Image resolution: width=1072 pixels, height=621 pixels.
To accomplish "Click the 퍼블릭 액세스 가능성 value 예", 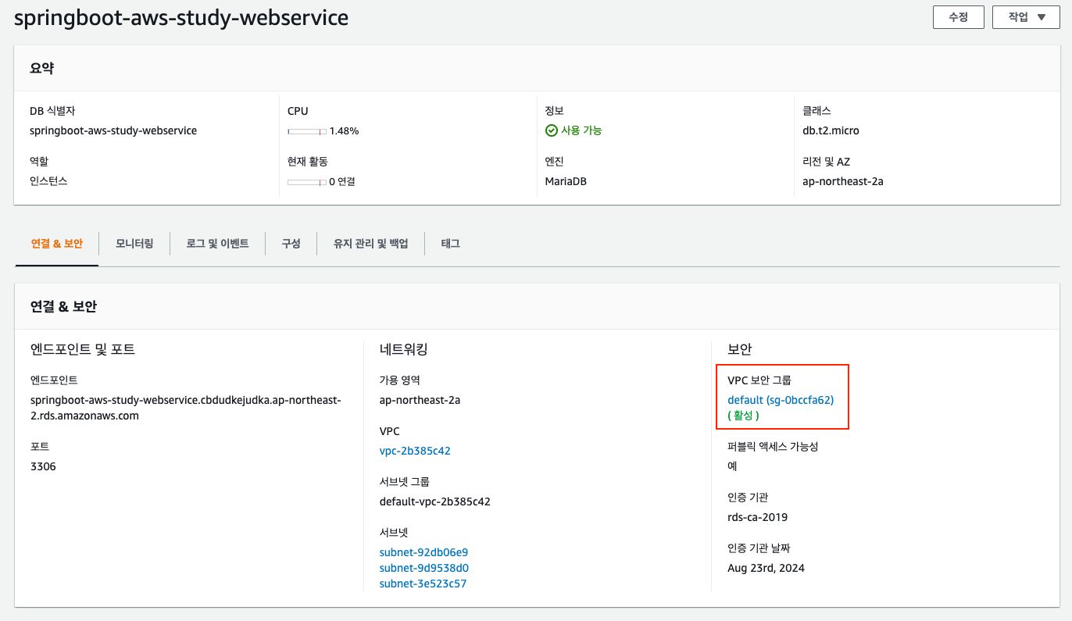I will click(x=732, y=466).
